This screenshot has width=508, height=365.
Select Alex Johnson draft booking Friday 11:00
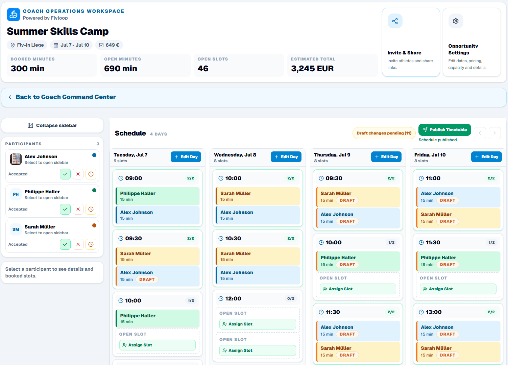[x=458, y=197]
